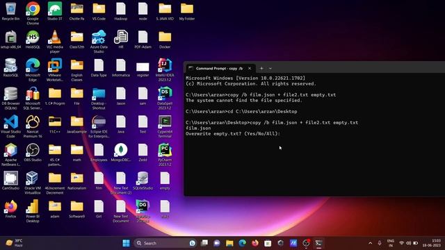The image size is (445, 250).
Task: Select the Nationalism folder icon
Action: [77, 181]
